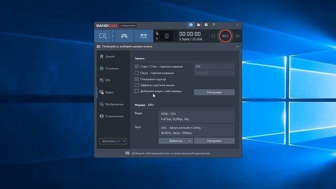Click the footer voice tip message
The width and height of the screenshot is (336, 189).
pyautogui.click(x=171, y=153)
